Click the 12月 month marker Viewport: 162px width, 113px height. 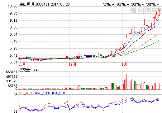click(72, 64)
